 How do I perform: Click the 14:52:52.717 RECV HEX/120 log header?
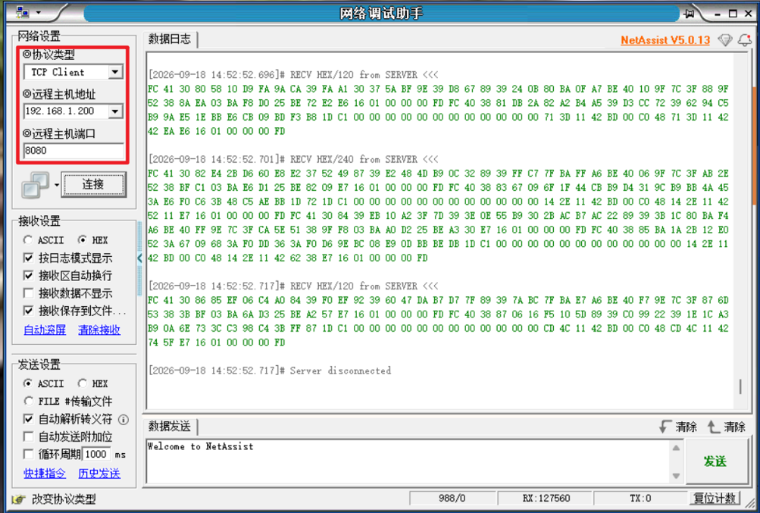point(293,286)
